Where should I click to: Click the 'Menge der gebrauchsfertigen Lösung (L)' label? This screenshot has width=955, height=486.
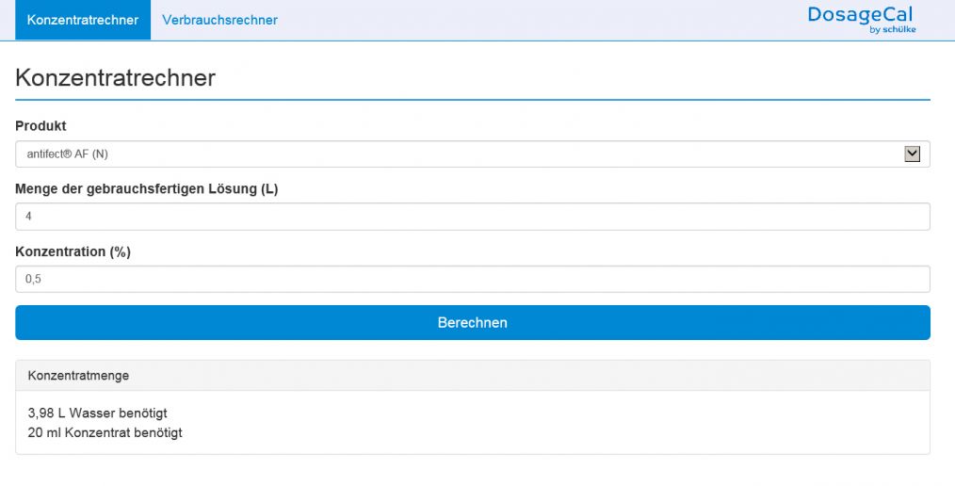[x=146, y=188]
